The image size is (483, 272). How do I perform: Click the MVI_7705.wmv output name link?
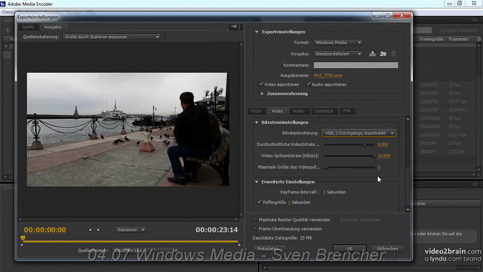tap(328, 75)
